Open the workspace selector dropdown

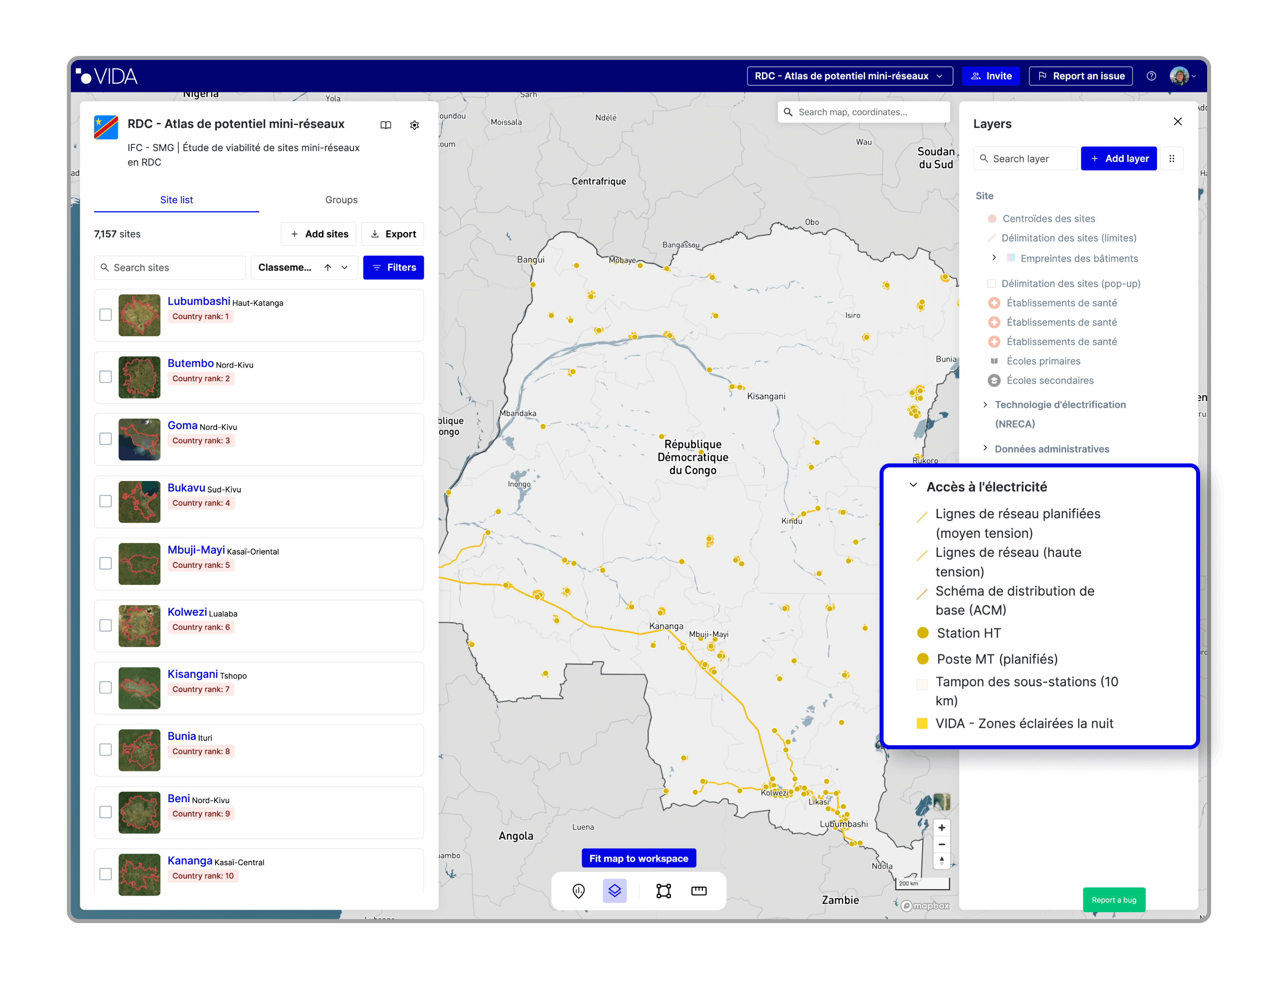[x=849, y=76]
